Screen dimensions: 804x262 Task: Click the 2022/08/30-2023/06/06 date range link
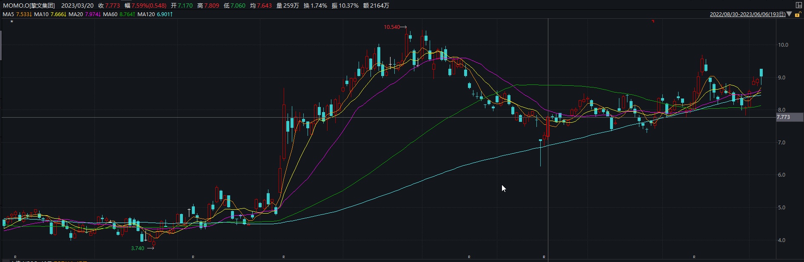pyautogui.click(x=747, y=14)
